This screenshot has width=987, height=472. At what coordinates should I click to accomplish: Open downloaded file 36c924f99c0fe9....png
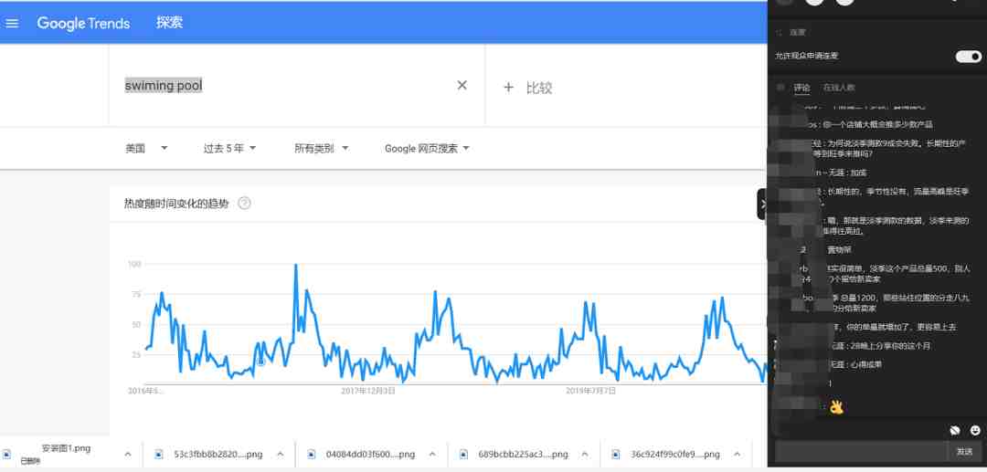pyautogui.click(x=675, y=454)
